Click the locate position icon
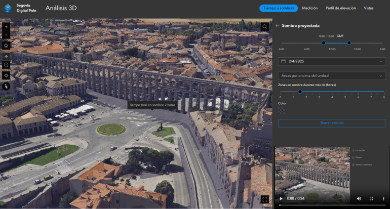This screenshot has width=390, height=209. (6, 75)
